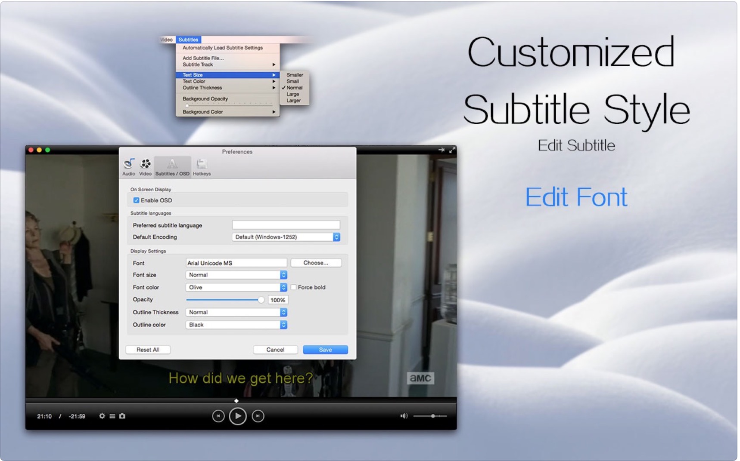Viewport: 740px width, 461px height.
Task: Click the Preferred subtitle language field
Action: [x=286, y=225]
